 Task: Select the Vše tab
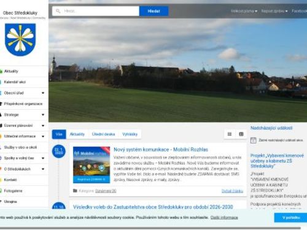[59, 134]
